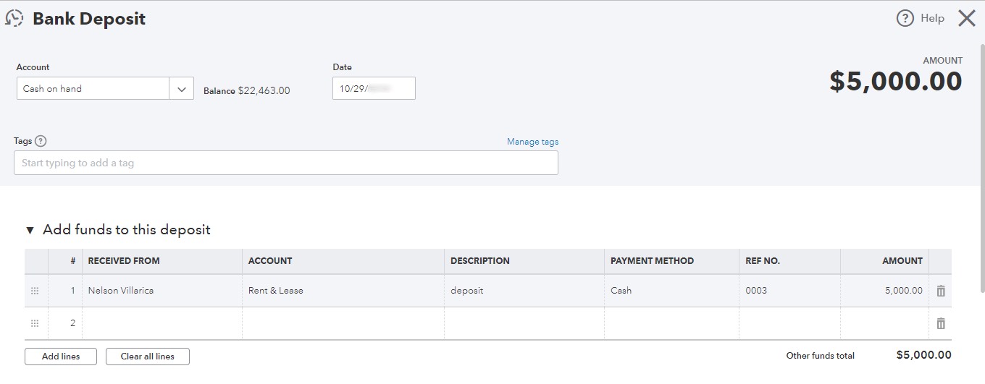Close the Bank Deposit window
985x384 pixels.
pos(967,19)
